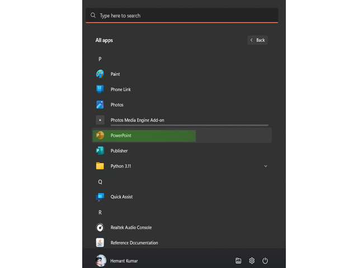Open the Reference Documentation Java icon
Viewport: 358px width, 268px height.
tap(100, 242)
